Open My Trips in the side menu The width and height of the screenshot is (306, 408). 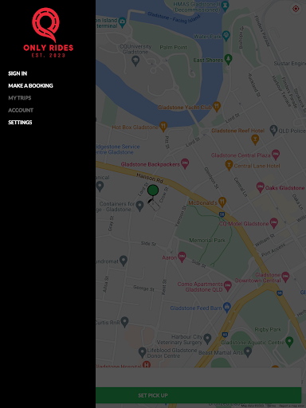point(20,98)
